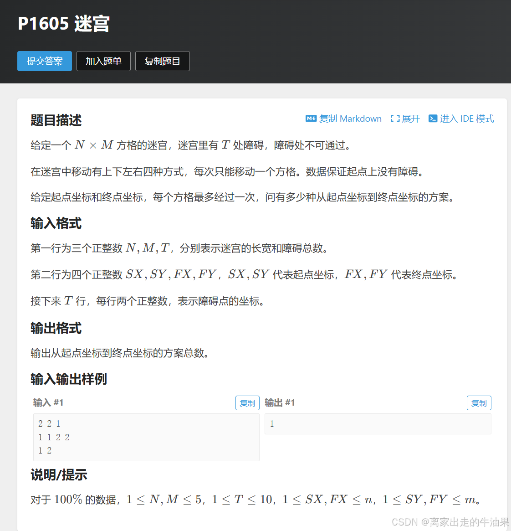The width and height of the screenshot is (511, 531).
Task: Click the 加入题单 button
Action: 103,61
